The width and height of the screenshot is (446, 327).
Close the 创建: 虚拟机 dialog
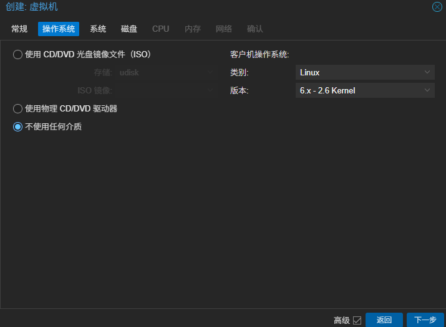(x=437, y=7)
